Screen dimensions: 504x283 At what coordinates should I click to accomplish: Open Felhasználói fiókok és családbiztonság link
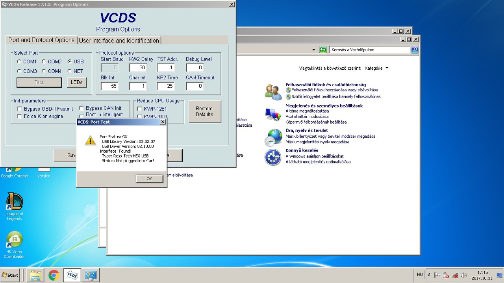pyautogui.click(x=326, y=85)
